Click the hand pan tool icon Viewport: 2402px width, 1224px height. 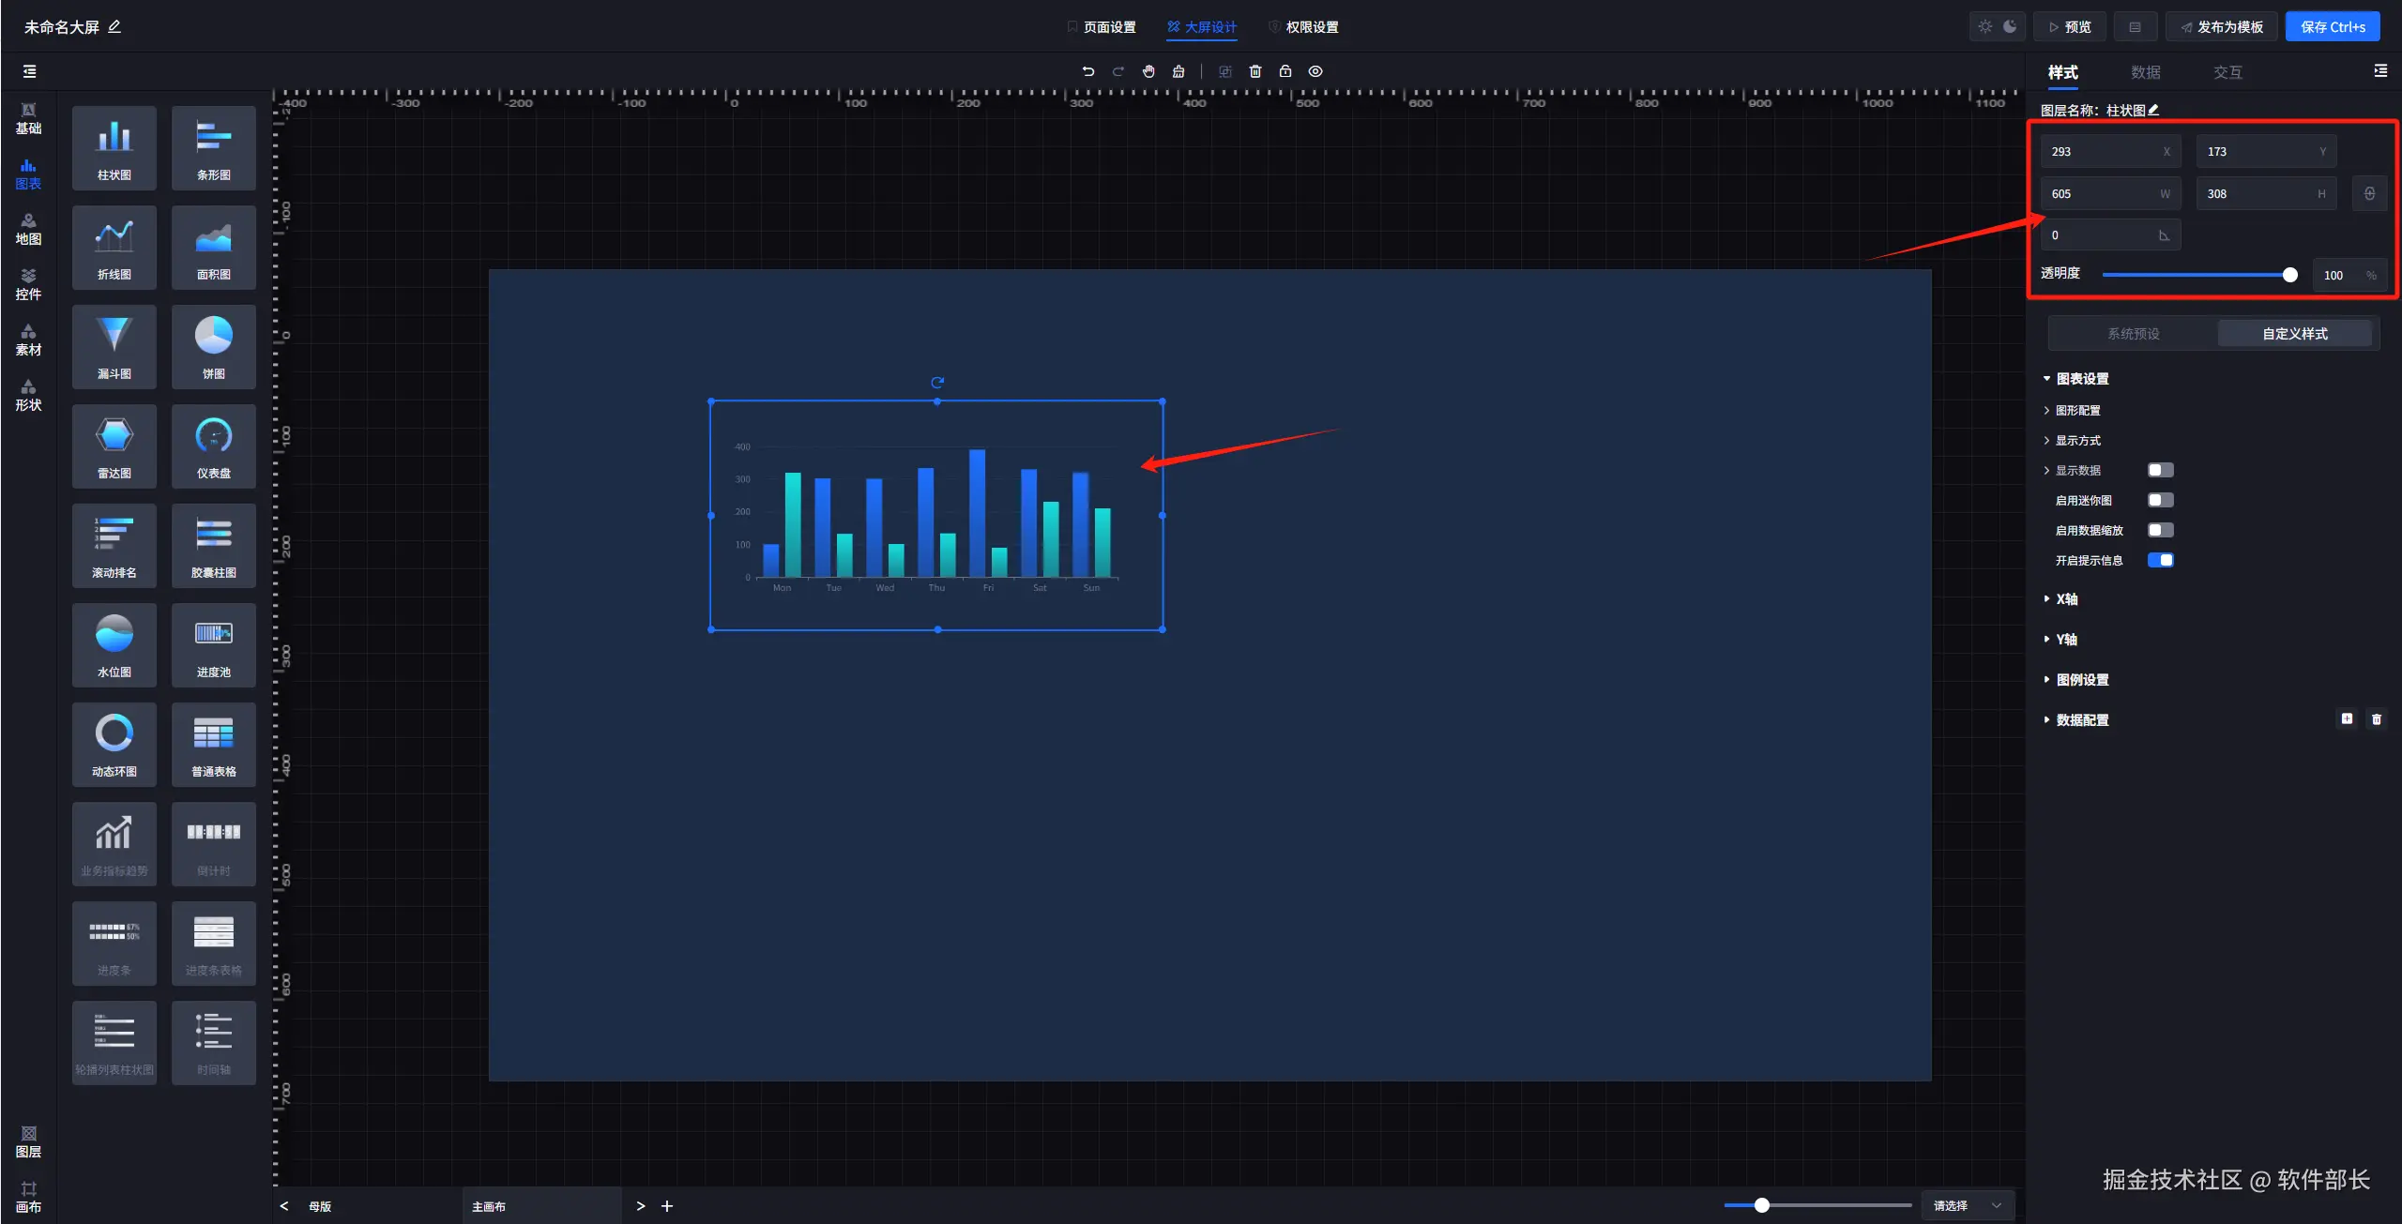(x=1148, y=71)
